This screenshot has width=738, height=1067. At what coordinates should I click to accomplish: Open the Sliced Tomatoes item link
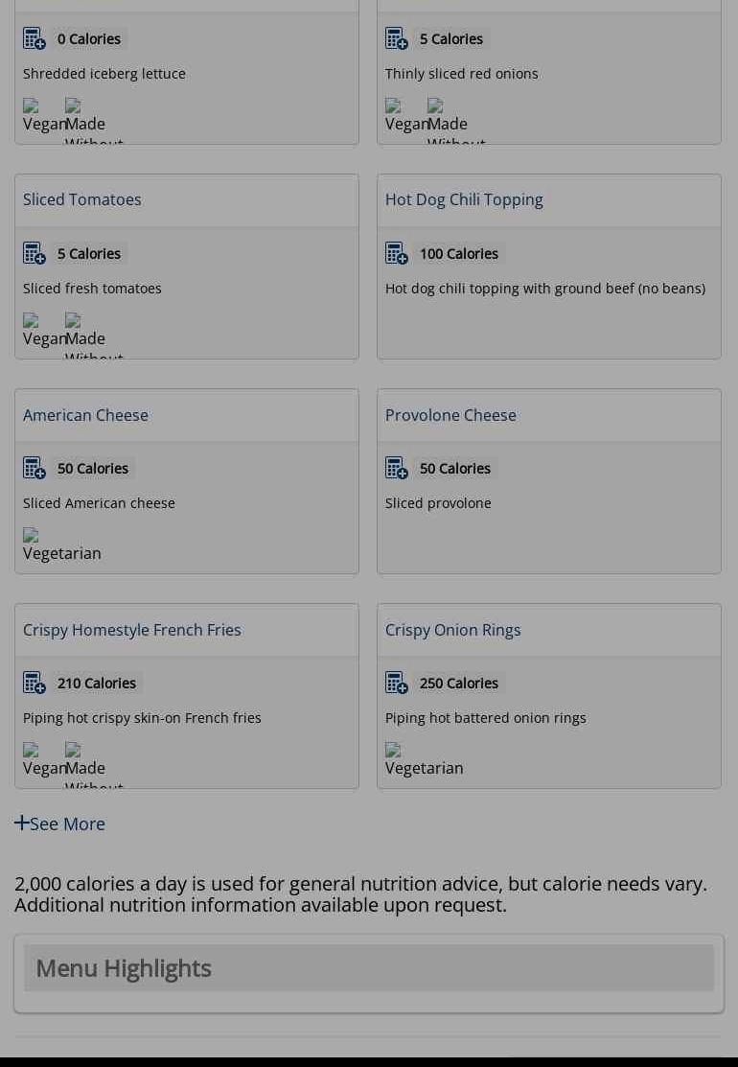point(82,199)
